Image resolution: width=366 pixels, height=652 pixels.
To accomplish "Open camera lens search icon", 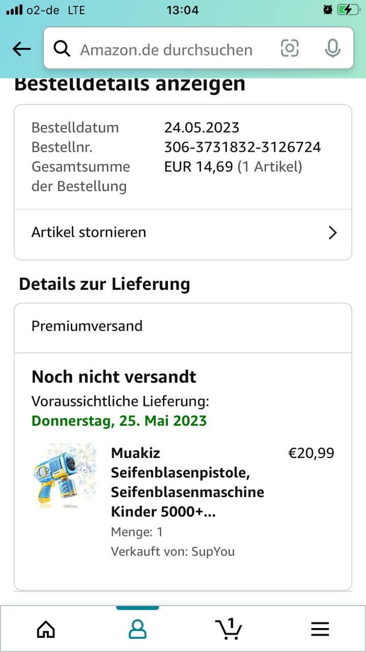I will coord(290,49).
